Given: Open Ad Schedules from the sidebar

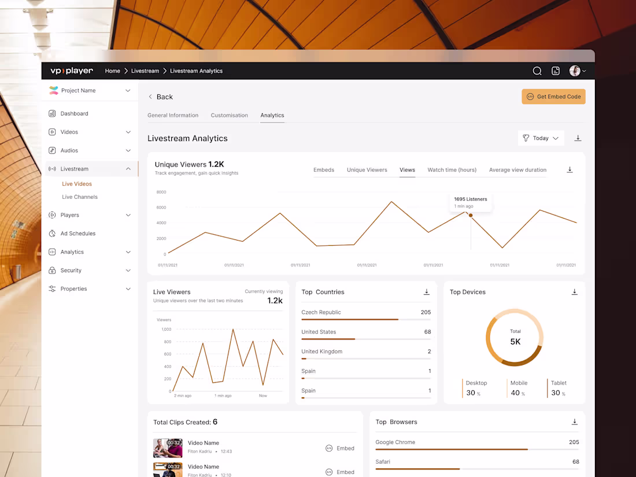Looking at the screenshot, I should tap(78, 233).
